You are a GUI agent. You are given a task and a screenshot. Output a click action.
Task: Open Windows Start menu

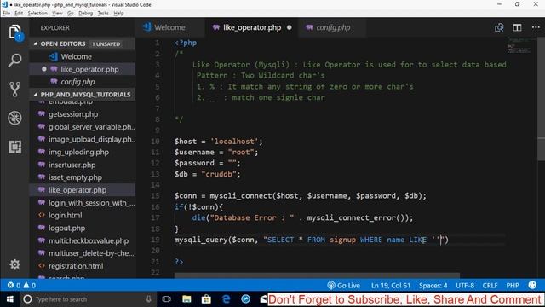(x=9, y=299)
